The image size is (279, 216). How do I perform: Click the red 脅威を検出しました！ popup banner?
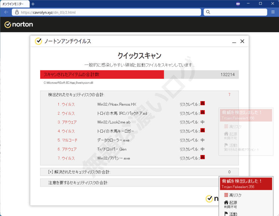246,184
